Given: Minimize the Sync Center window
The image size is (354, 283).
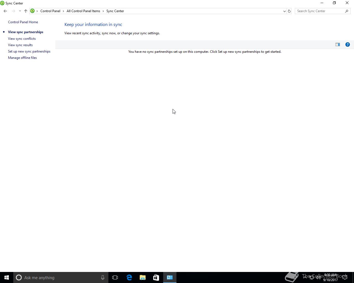Looking at the screenshot, I should coord(322,3).
